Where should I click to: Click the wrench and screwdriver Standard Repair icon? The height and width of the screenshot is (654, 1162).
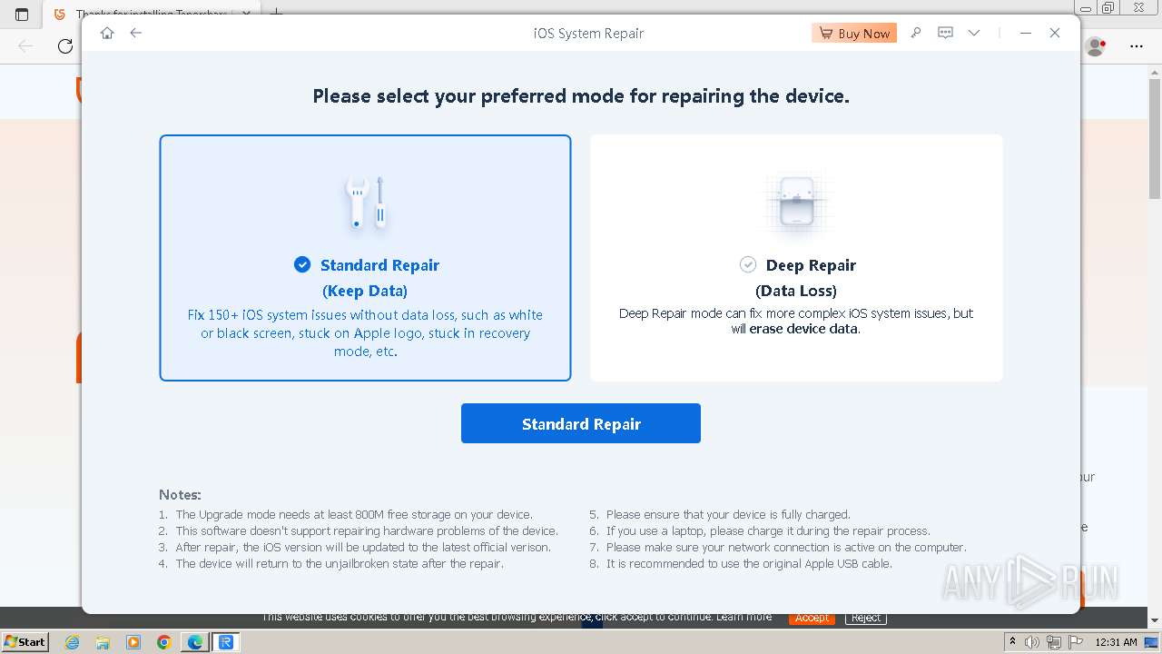pyautogui.click(x=365, y=202)
